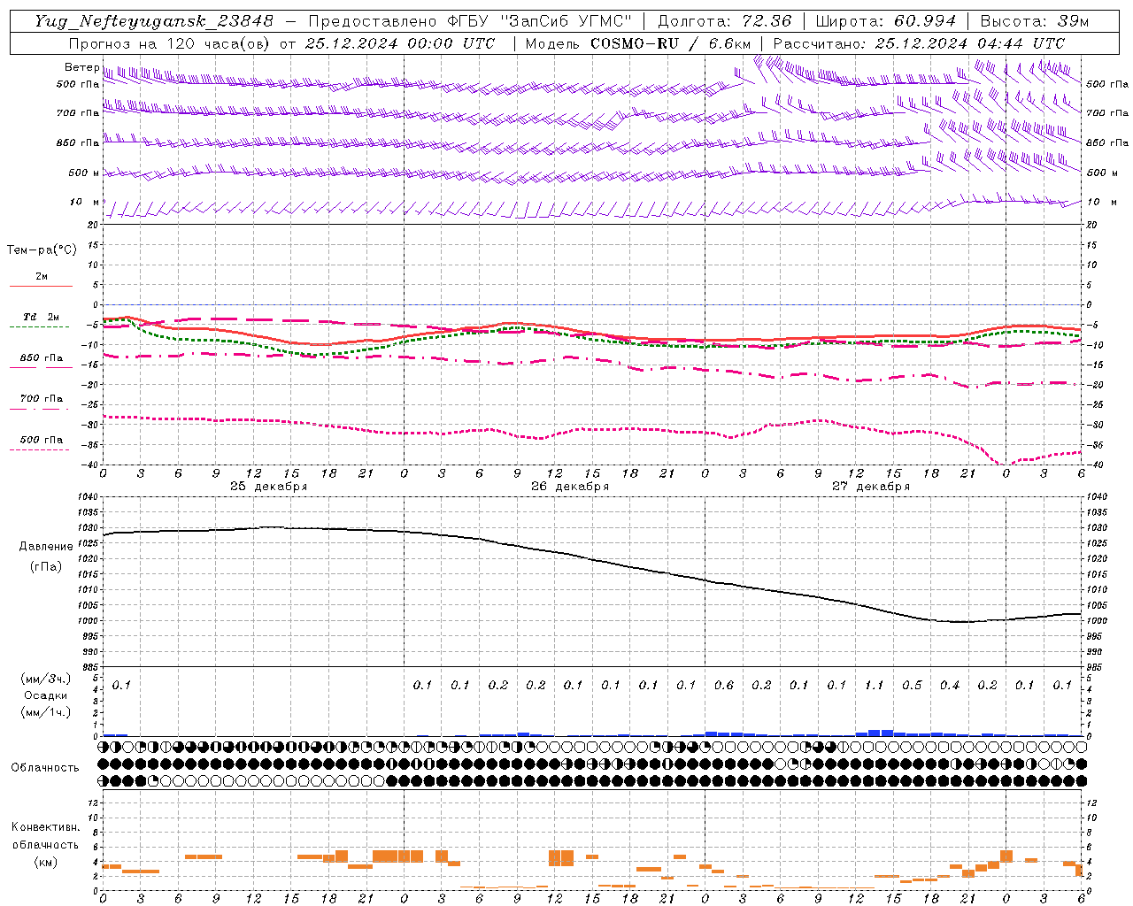Viewport: 1133px width, 906px height.
Task: Click the 0.5 three-hour precipitation value
Action: pyautogui.click(x=912, y=685)
